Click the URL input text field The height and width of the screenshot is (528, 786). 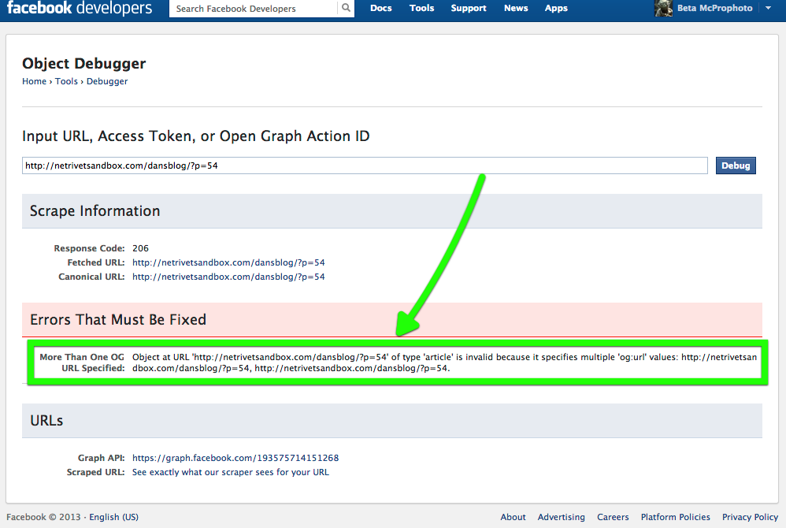coord(365,165)
